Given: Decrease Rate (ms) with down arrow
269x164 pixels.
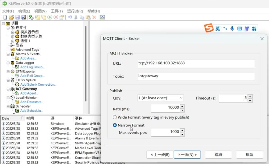Looking at the screenshot, I should (182, 110).
